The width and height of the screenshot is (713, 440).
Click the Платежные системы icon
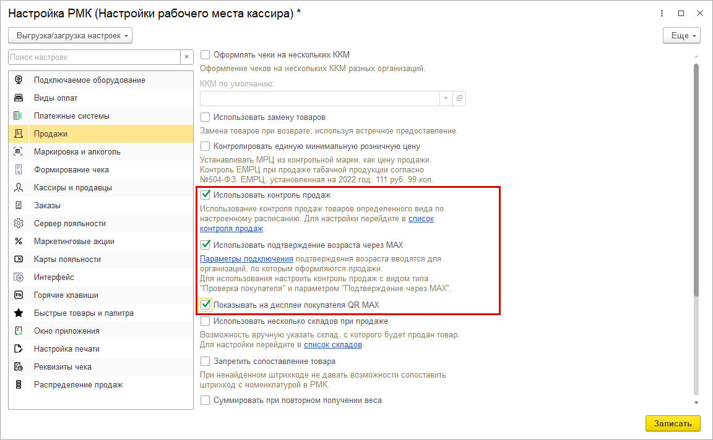pyautogui.click(x=19, y=116)
